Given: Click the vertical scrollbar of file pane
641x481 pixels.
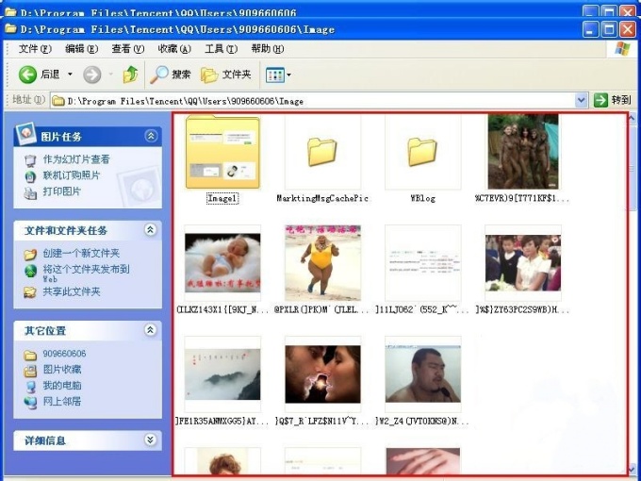Looking at the screenshot, I should [633, 292].
